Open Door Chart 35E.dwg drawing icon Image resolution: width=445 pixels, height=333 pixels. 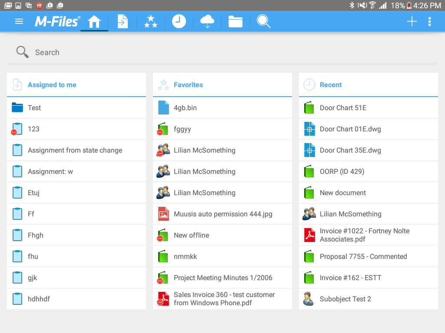(x=309, y=150)
